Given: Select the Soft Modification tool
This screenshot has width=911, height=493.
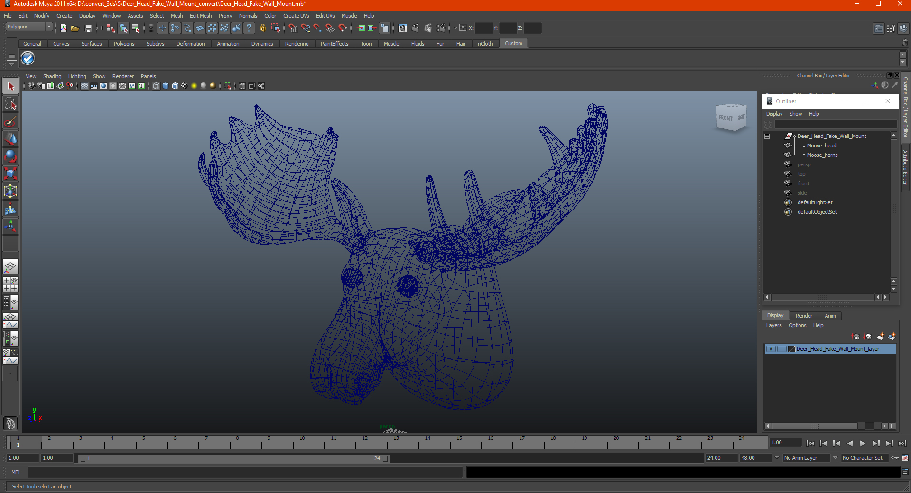Looking at the screenshot, I should point(10,209).
